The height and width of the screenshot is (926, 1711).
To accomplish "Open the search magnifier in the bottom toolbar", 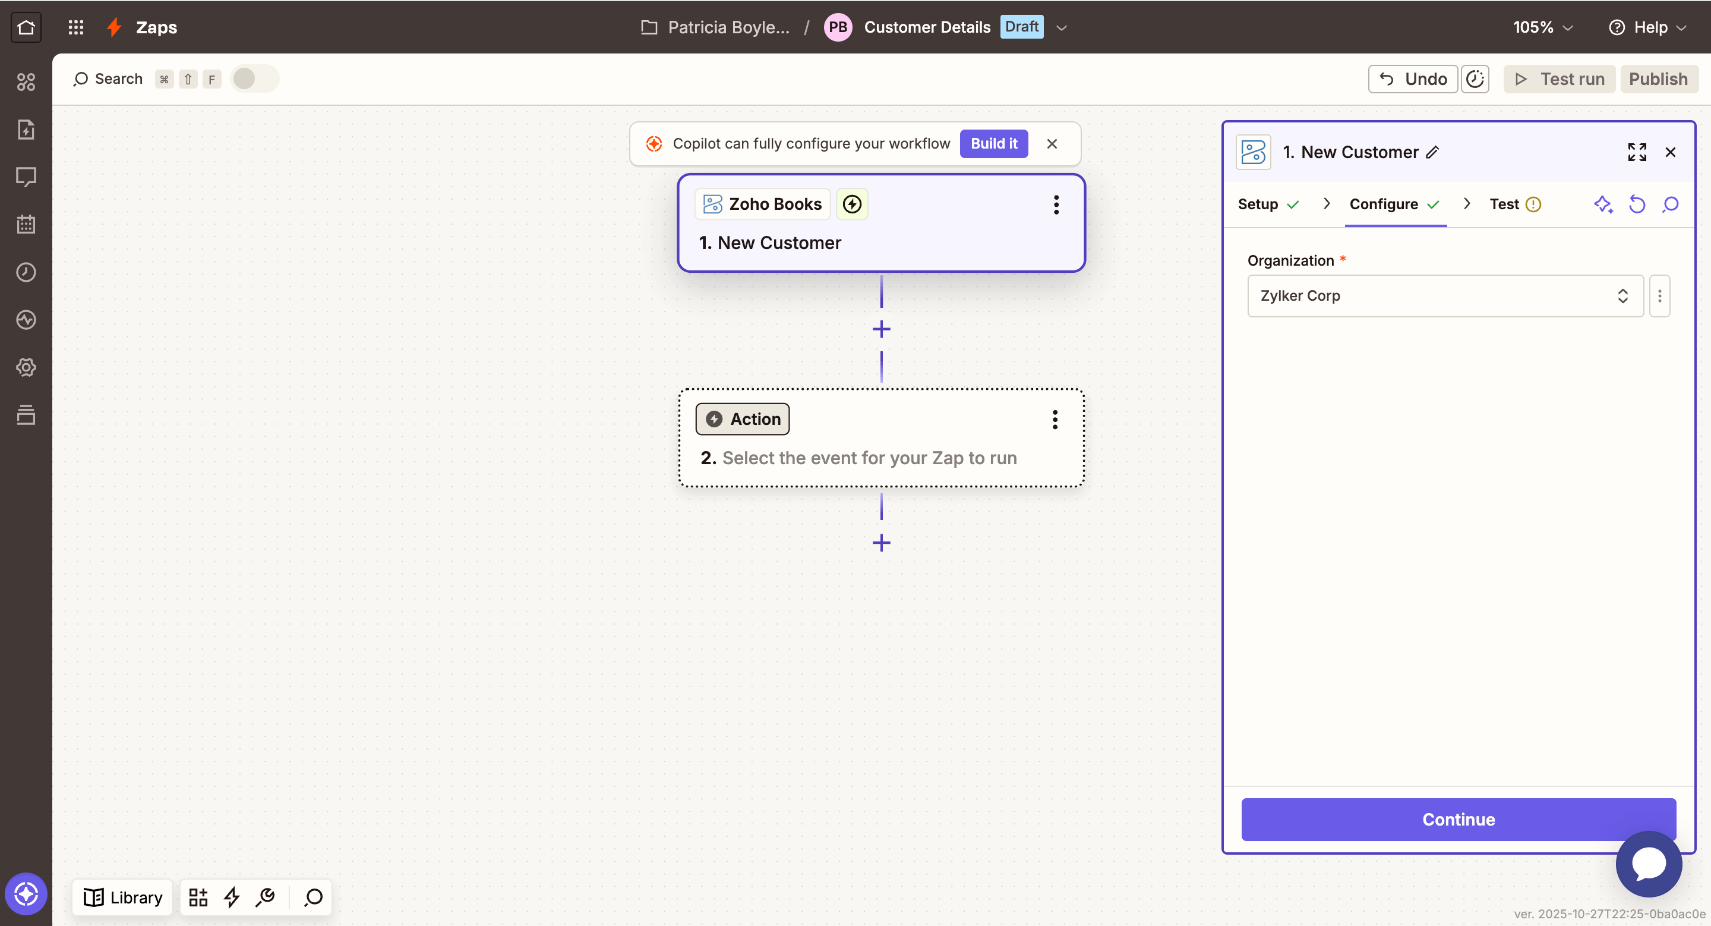I will tap(313, 897).
